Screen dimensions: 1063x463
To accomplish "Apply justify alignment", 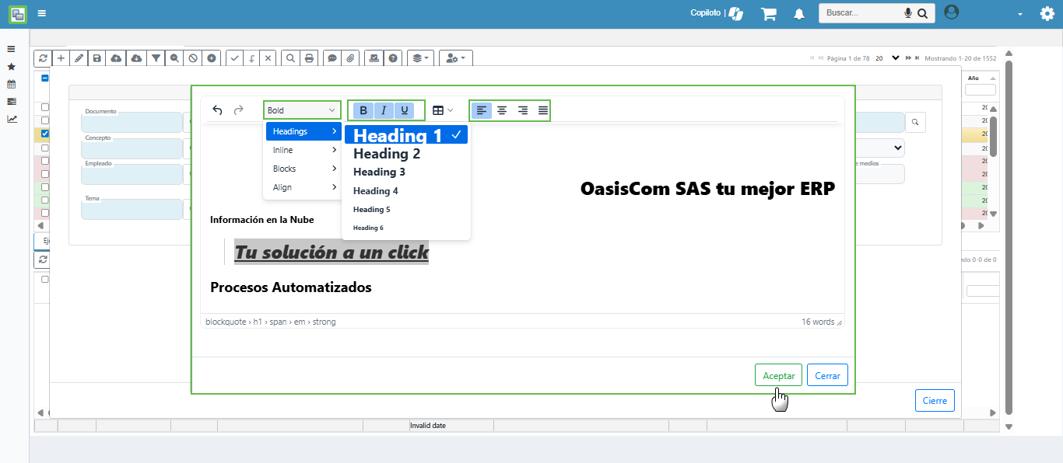I will pos(543,110).
